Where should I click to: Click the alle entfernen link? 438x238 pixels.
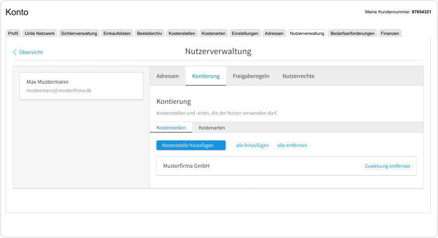292,145
